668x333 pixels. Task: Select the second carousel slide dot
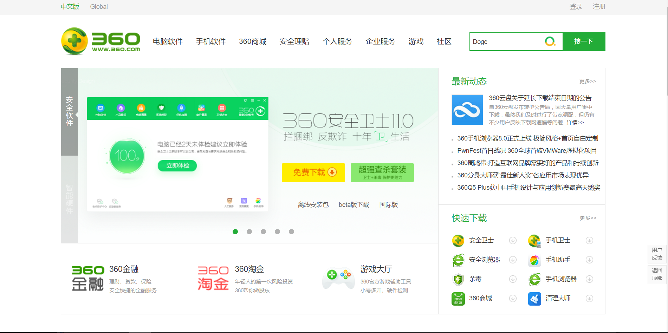(x=249, y=232)
